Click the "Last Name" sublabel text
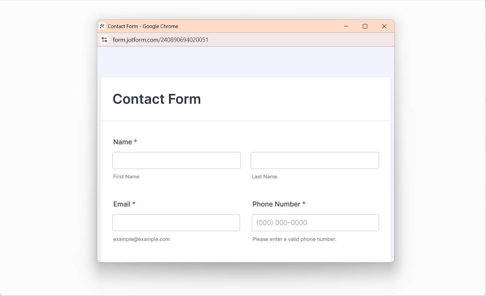486x296 pixels. click(264, 177)
